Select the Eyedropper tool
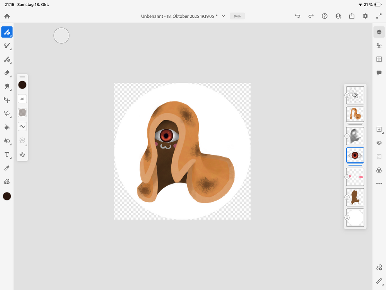 [x=7, y=168]
